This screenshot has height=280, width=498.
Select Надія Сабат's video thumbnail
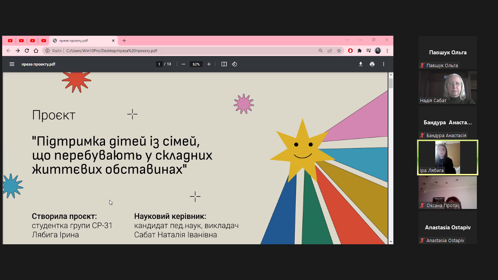click(447, 87)
